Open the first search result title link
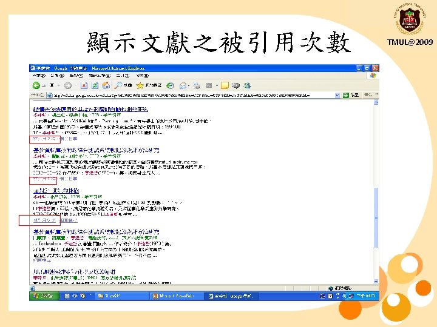The image size is (437, 327). [x=90, y=109]
